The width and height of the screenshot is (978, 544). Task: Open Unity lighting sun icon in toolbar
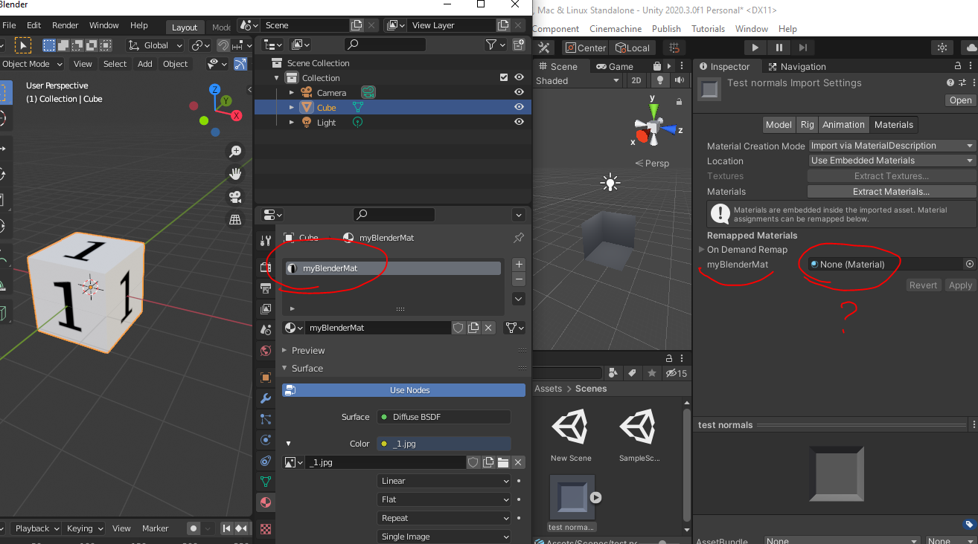click(x=942, y=48)
